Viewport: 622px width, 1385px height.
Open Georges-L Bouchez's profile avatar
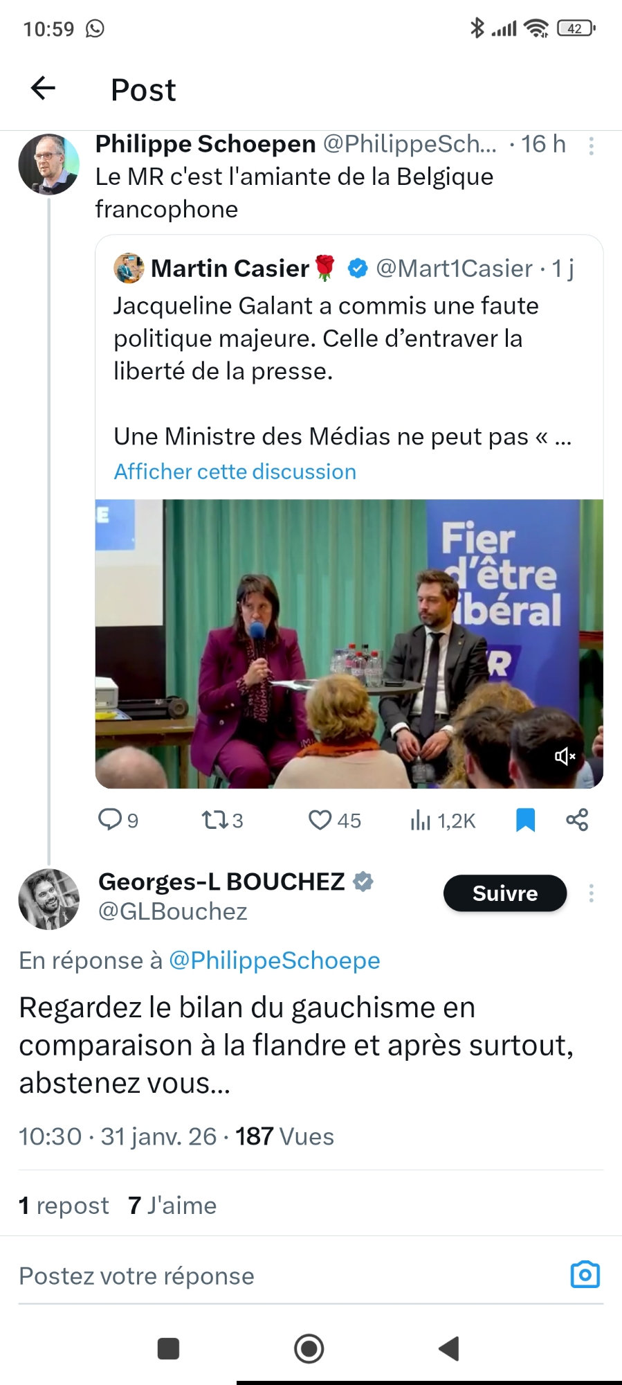(x=48, y=899)
